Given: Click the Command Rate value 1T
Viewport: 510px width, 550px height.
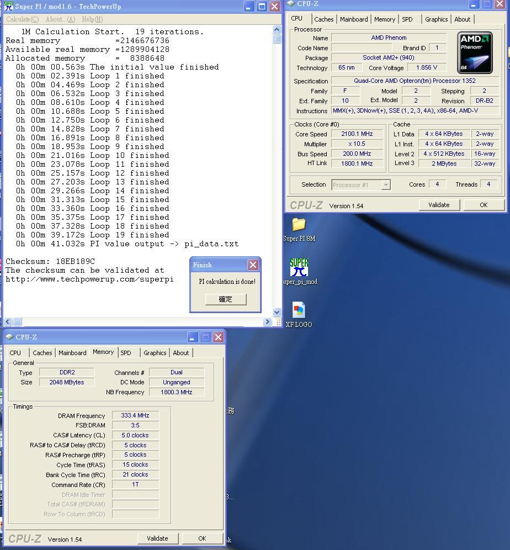Looking at the screenshot, I should [135, 484].
